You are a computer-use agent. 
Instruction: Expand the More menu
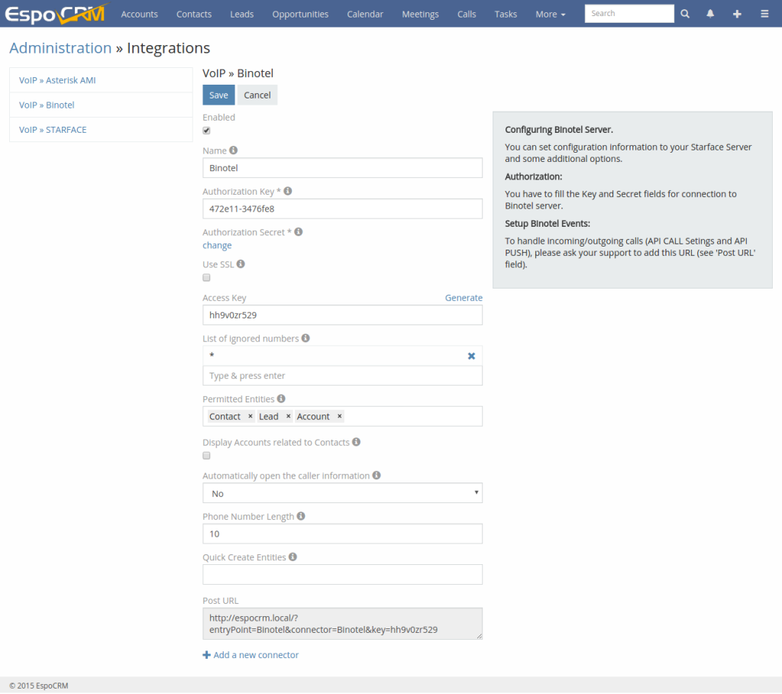tap(551, 14)
